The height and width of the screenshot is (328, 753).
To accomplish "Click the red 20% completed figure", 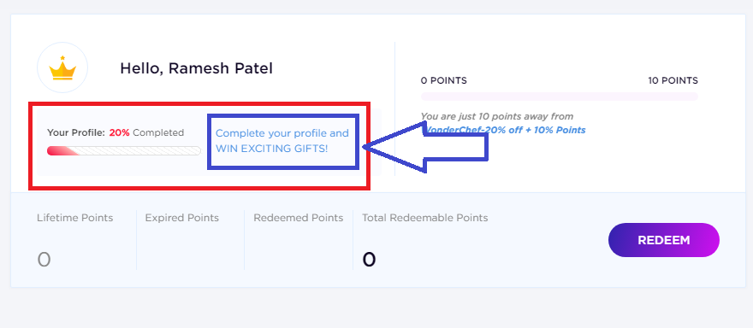I will [x=120, y=133].
